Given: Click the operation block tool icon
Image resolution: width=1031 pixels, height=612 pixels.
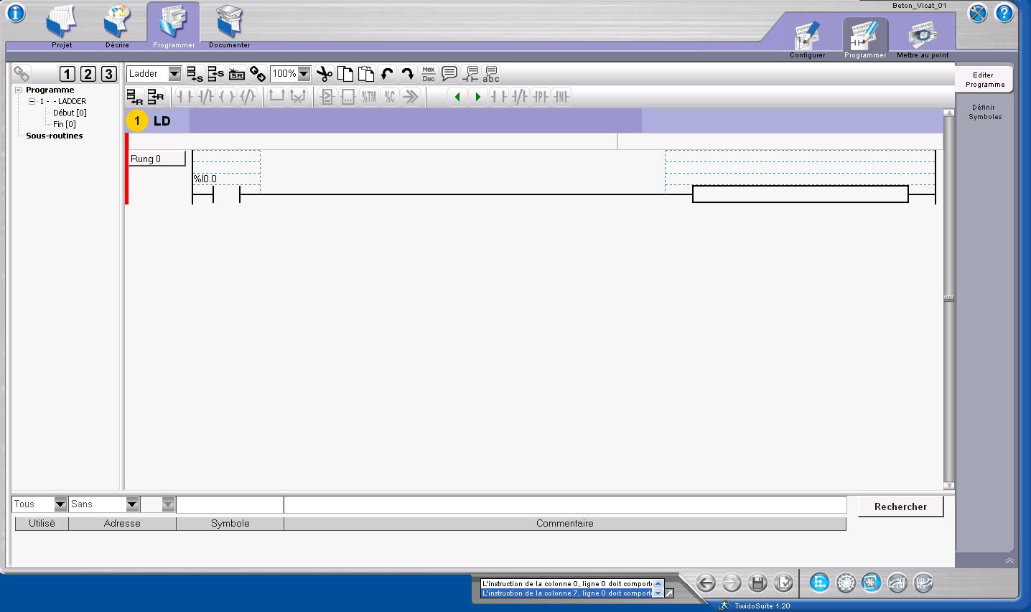Looking at the screenshot, I should [x=348, y=96].
